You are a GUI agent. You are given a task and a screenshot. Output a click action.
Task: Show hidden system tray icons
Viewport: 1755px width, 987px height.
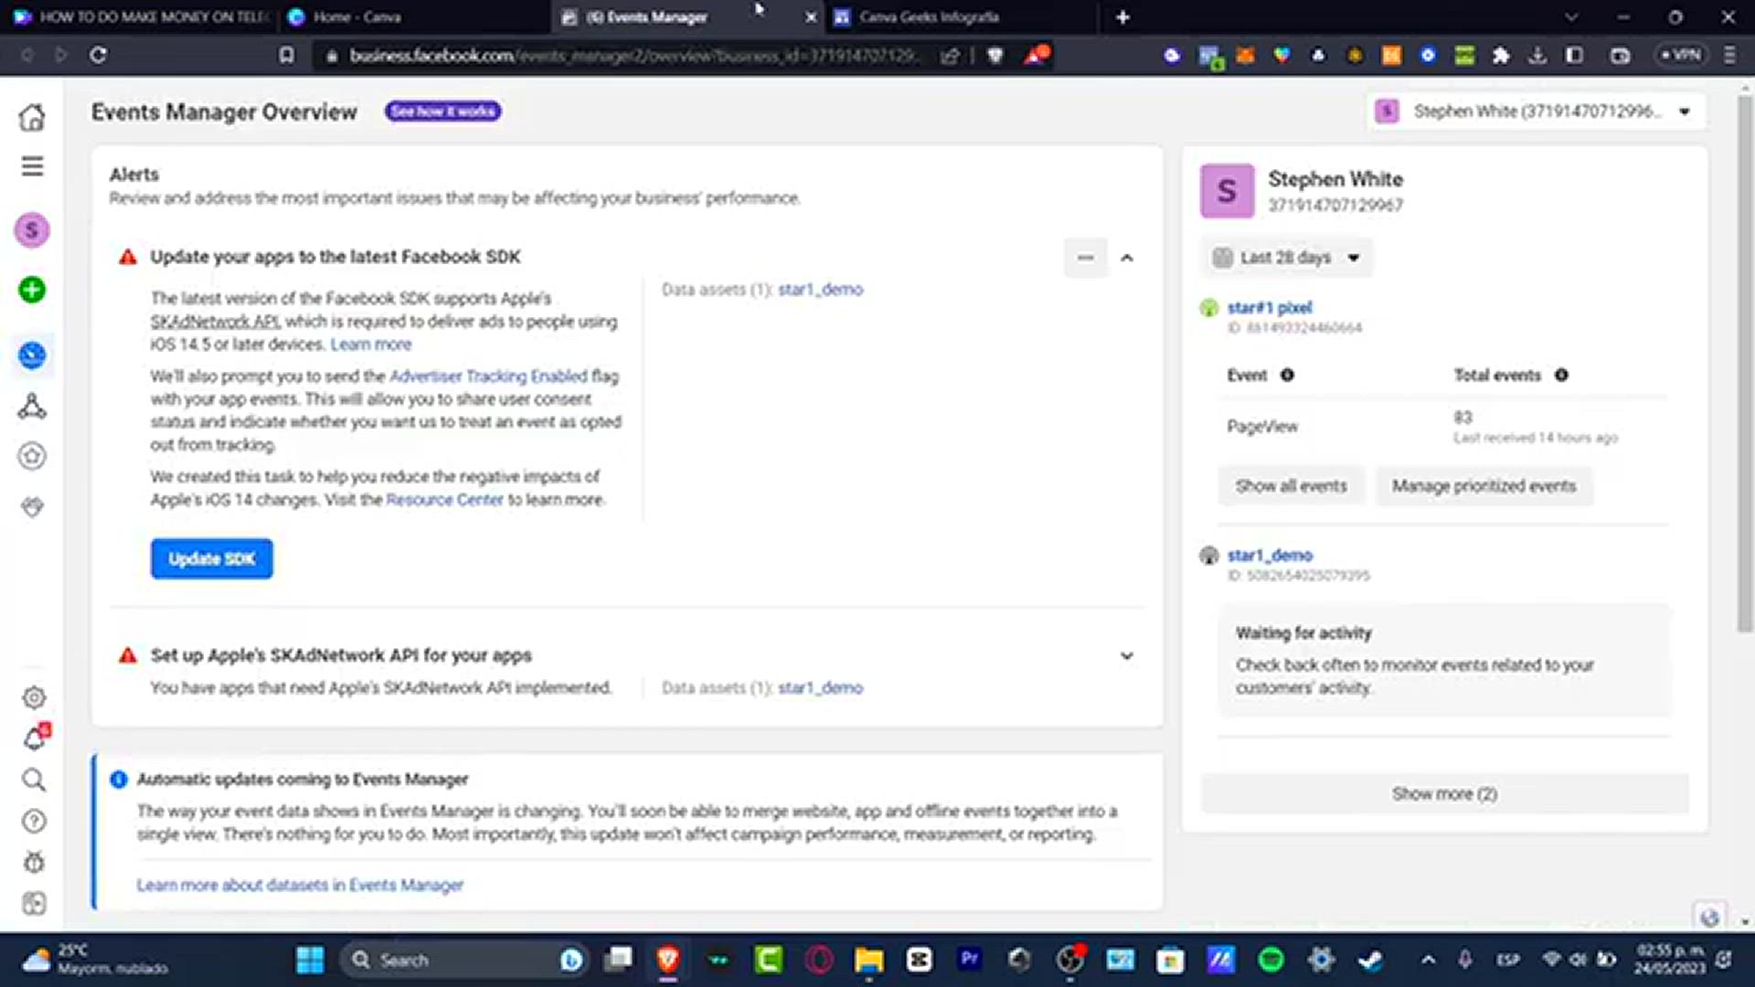[1429, 960]
